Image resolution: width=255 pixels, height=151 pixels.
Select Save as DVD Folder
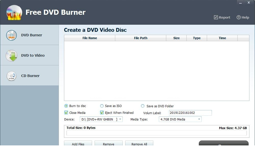pos(143,106)
